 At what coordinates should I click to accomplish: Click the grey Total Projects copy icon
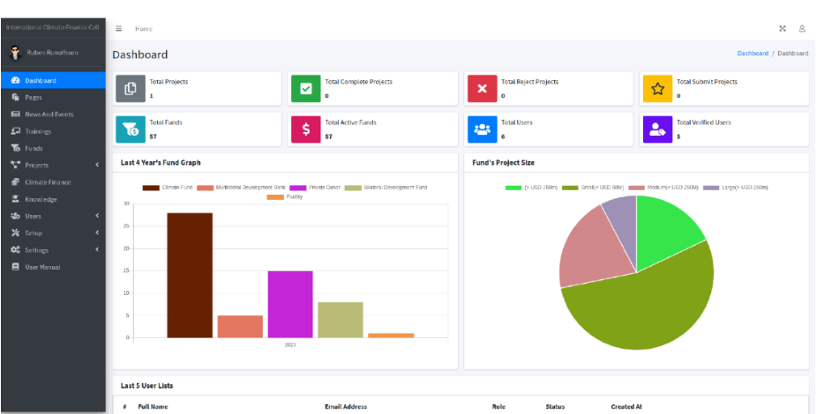pyautogui.click(x=131, y=89)
